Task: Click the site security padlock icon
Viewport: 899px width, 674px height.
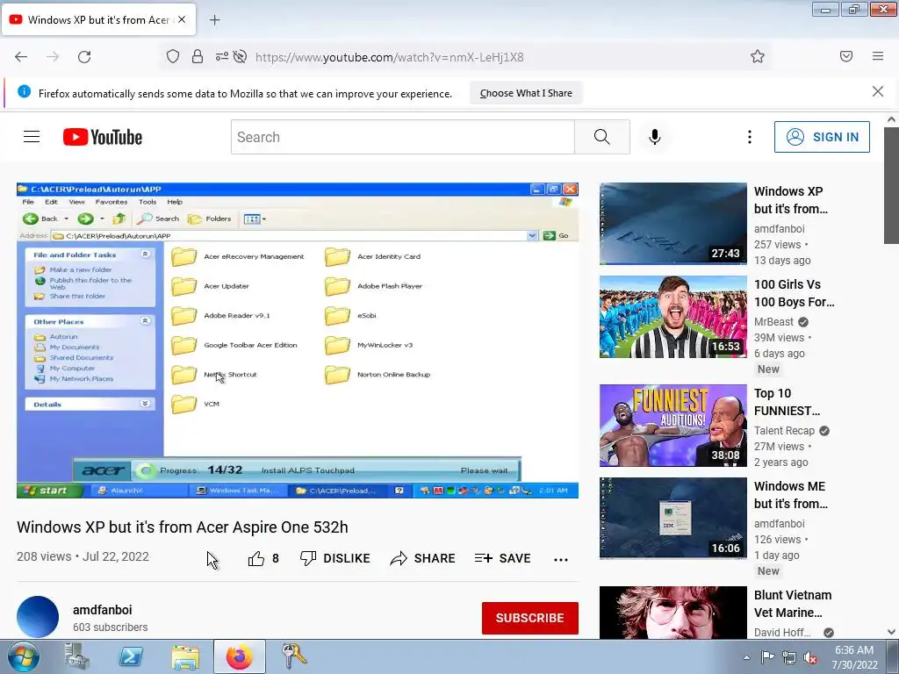Action: [198, 57]
